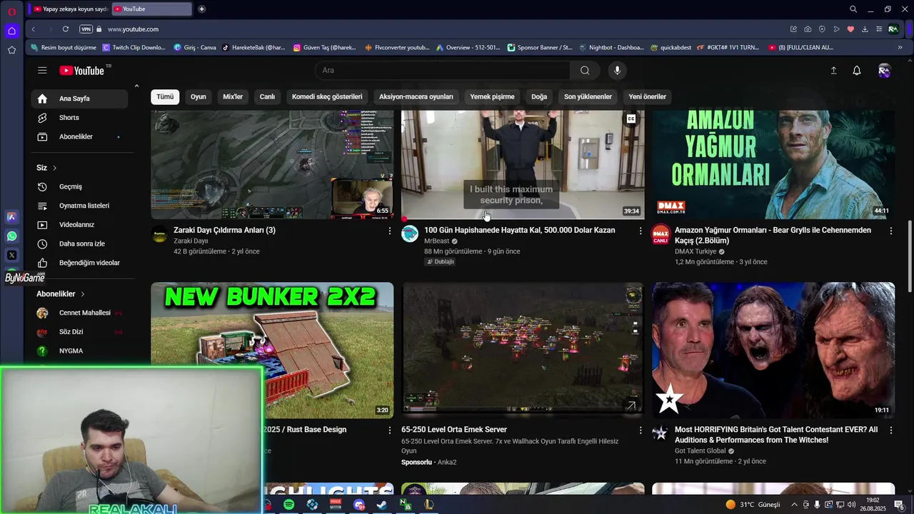The height and width of the screenshot is (514, 914).
Task: Open the YouTube notifications bell
Action: click(857, 70)
